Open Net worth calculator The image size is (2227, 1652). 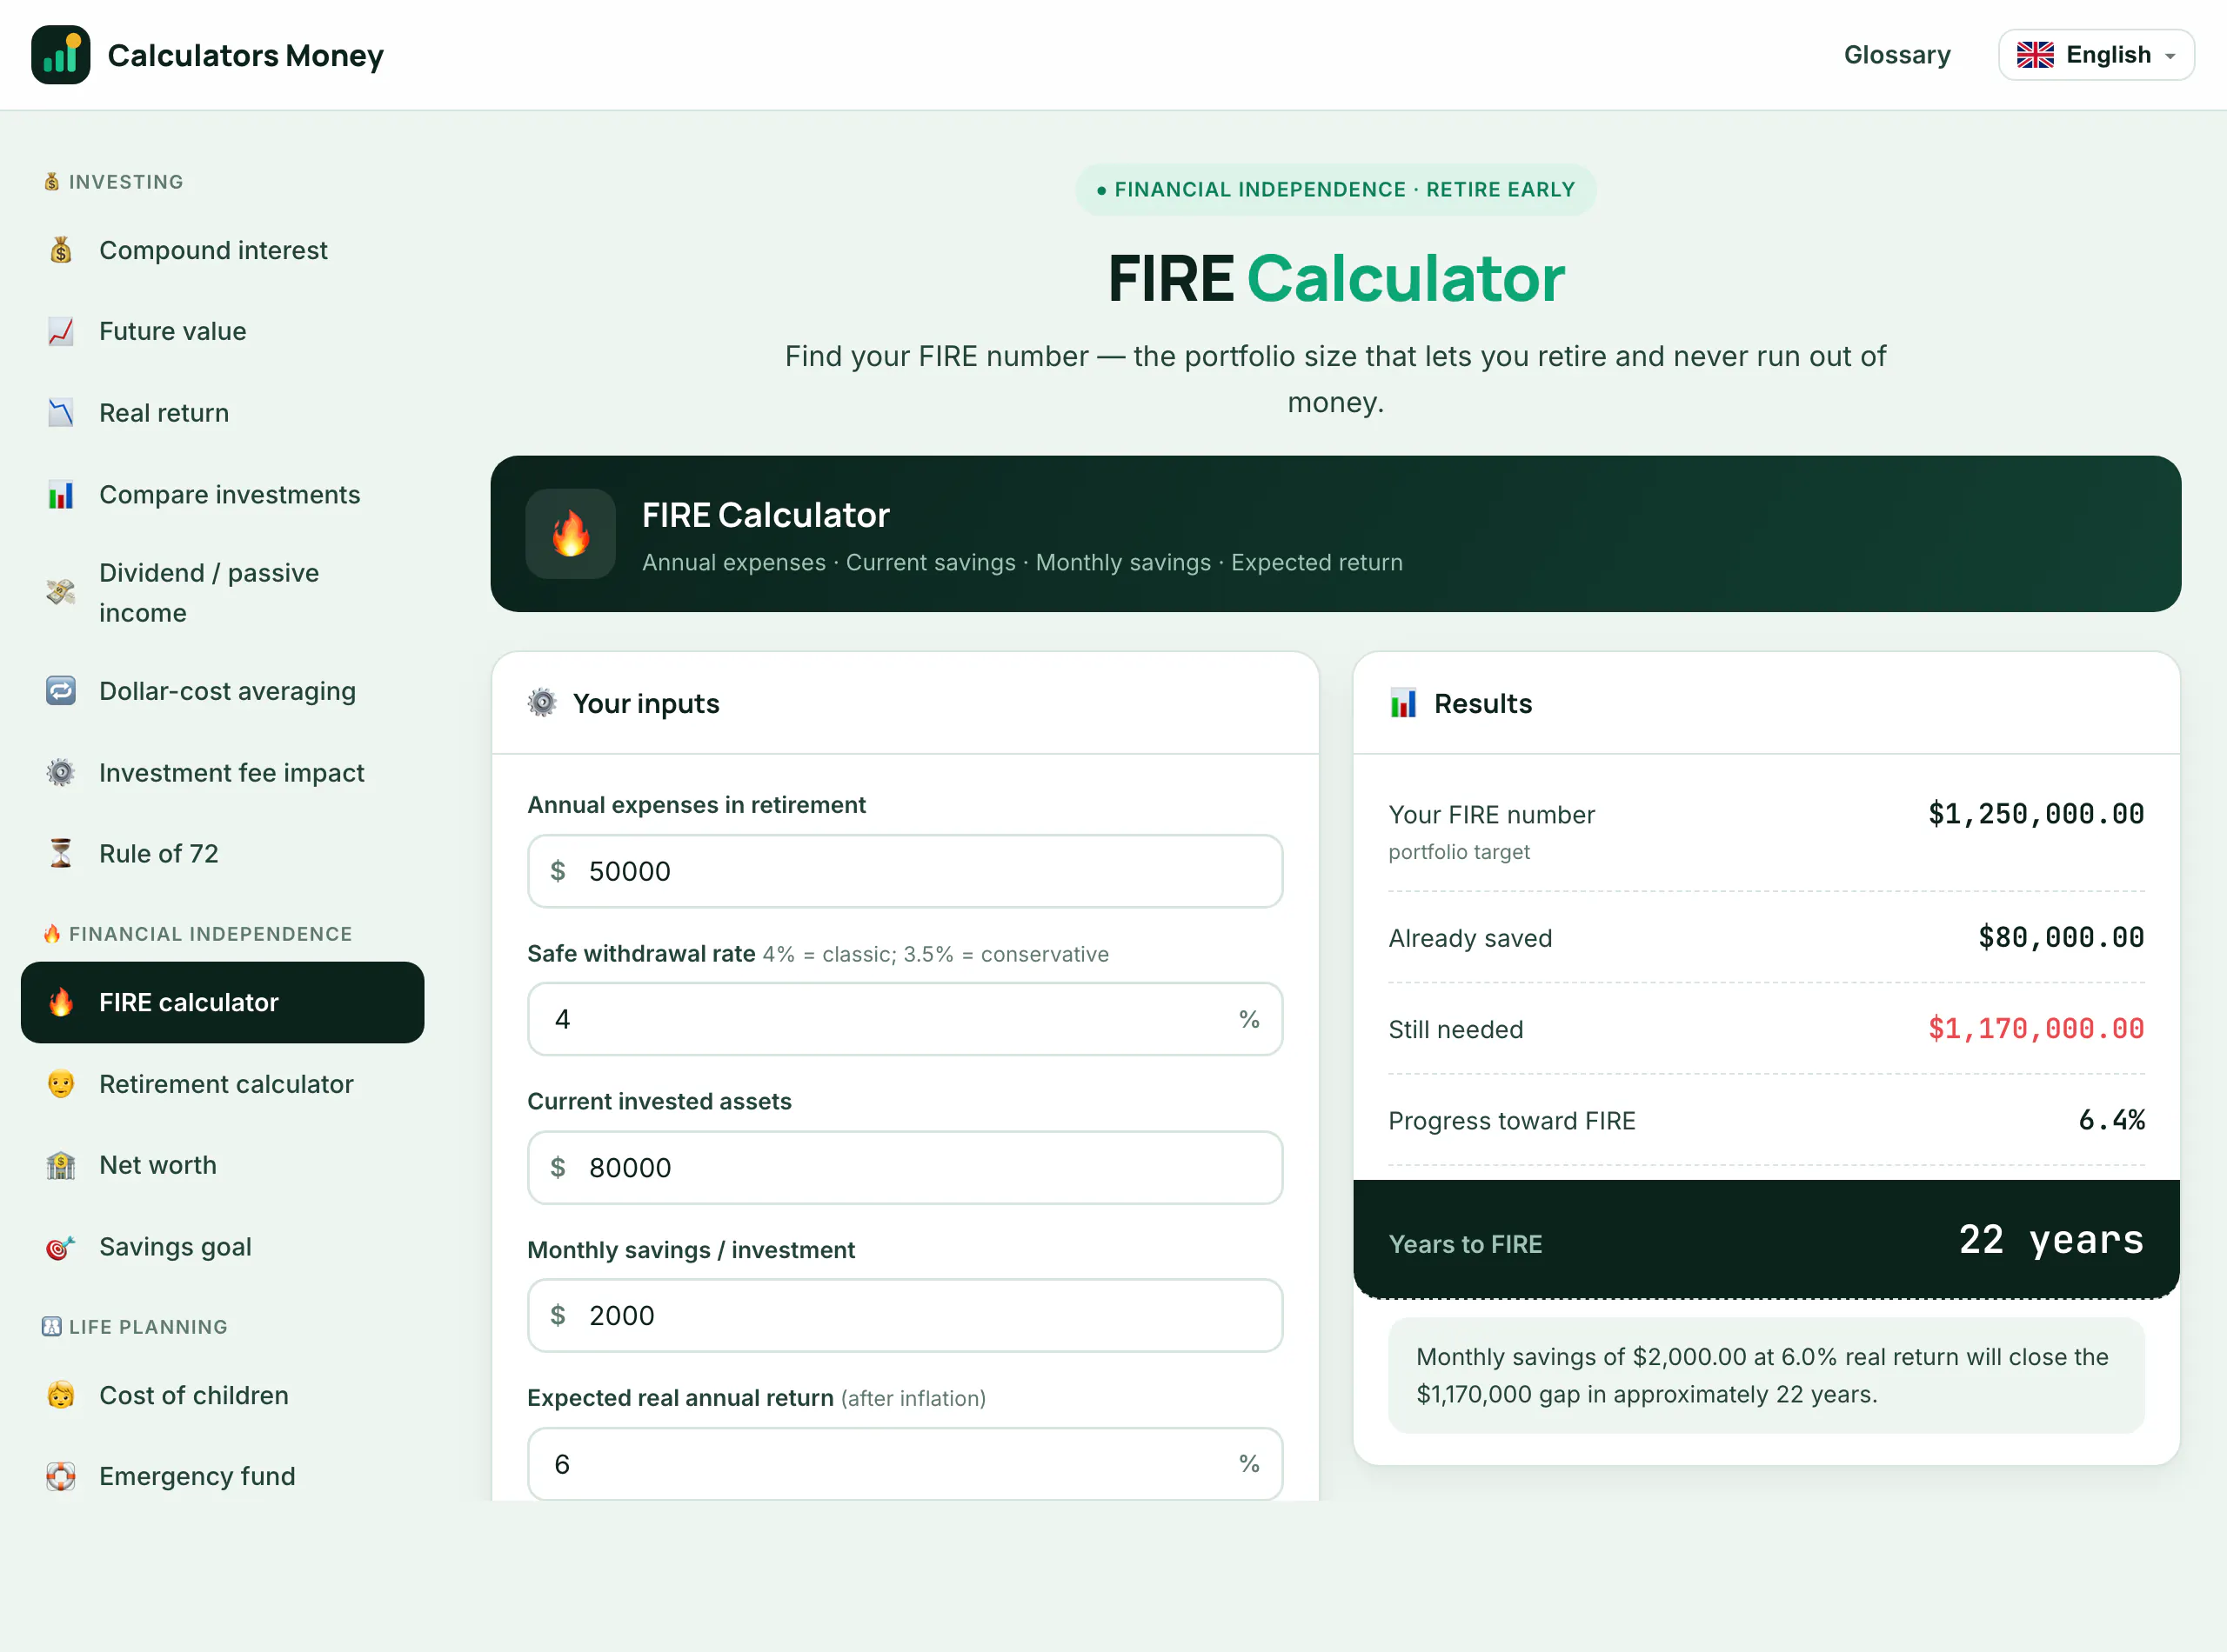(x=222, y=1166)
